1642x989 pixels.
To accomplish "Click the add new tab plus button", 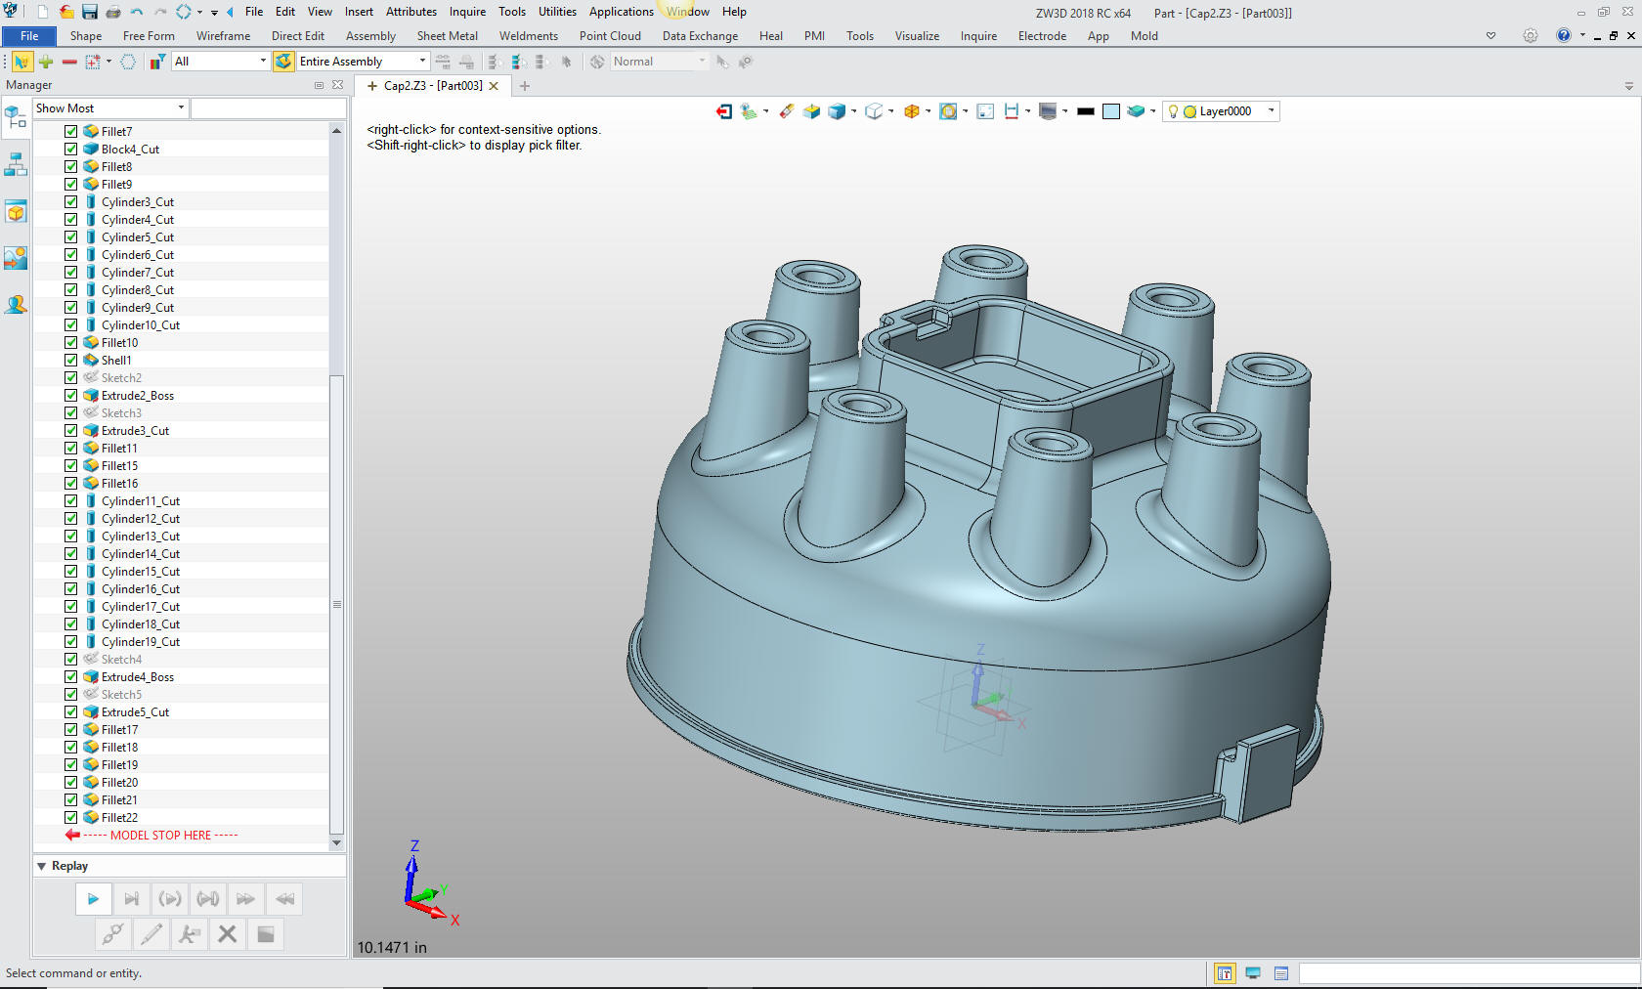I will pyautogui.click(x=525, y=86).
